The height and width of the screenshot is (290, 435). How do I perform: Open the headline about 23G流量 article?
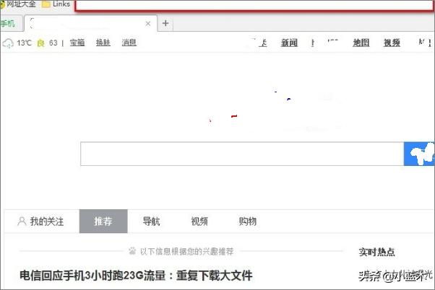tap(136, 275)
